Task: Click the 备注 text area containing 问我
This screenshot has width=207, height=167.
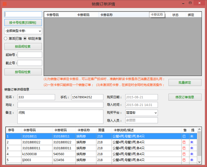Action: click(60, 117)
